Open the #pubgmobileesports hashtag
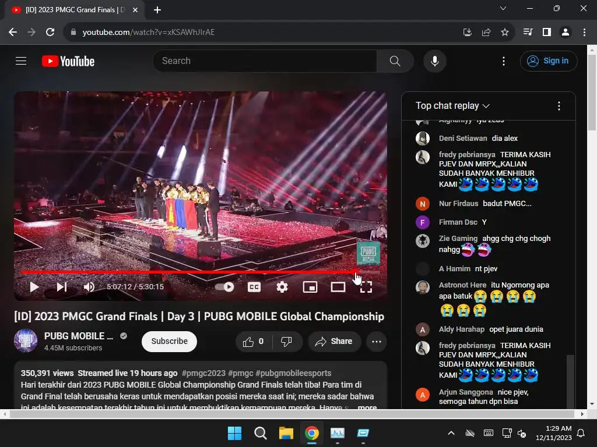Screen dimensions: 597x447 click(293, 373)
